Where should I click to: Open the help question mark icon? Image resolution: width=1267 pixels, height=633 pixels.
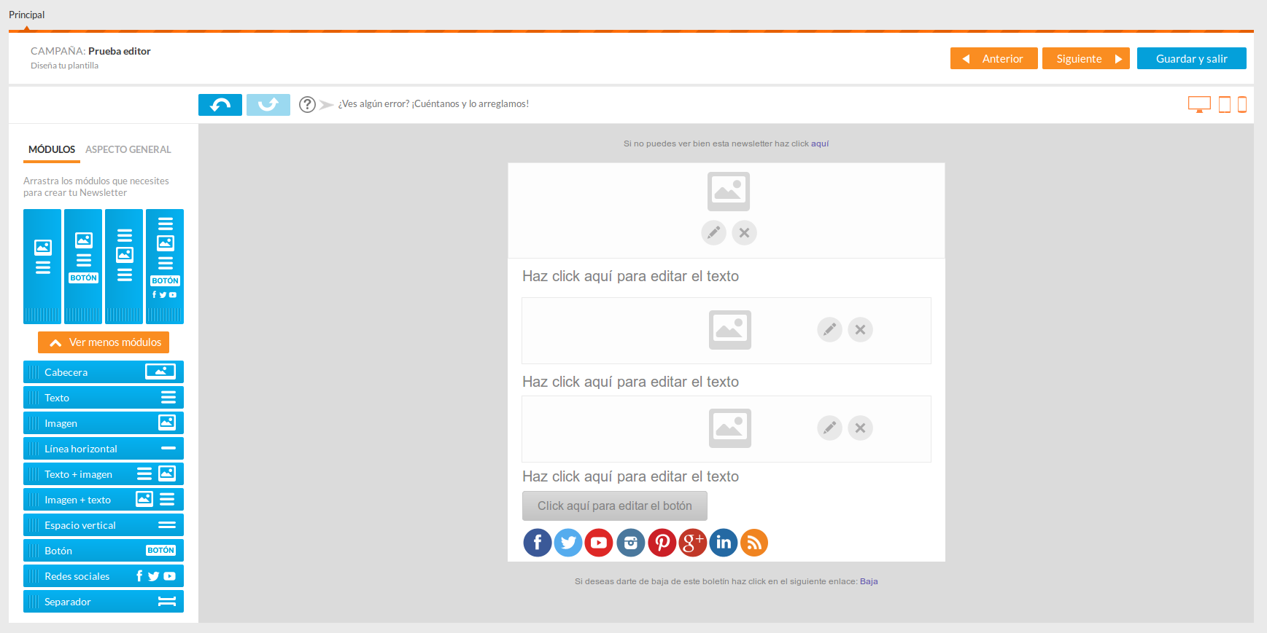307,105
